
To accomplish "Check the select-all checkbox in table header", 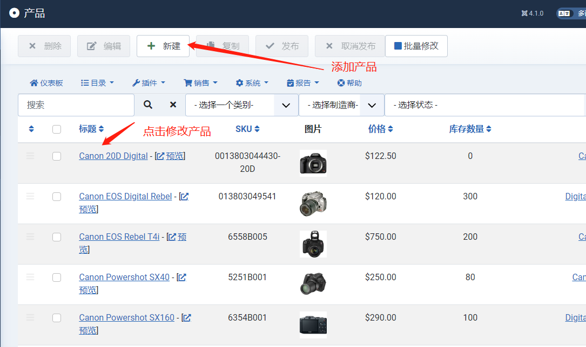I will pyautogui.click(x=57, y=129).
